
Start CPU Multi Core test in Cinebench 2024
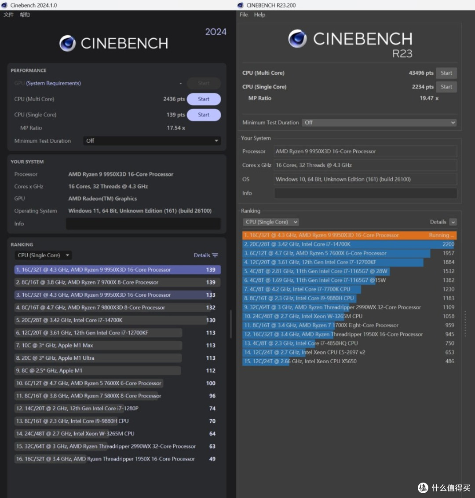point(204,99)
